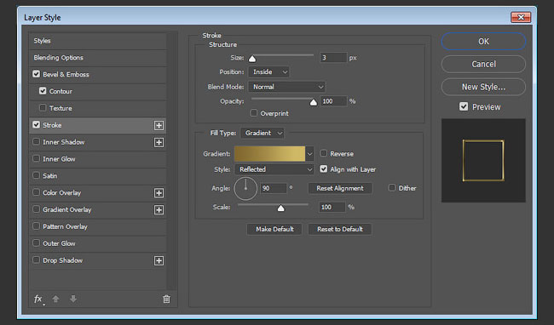Click the plus icon beside Stroke

point(159,125)
